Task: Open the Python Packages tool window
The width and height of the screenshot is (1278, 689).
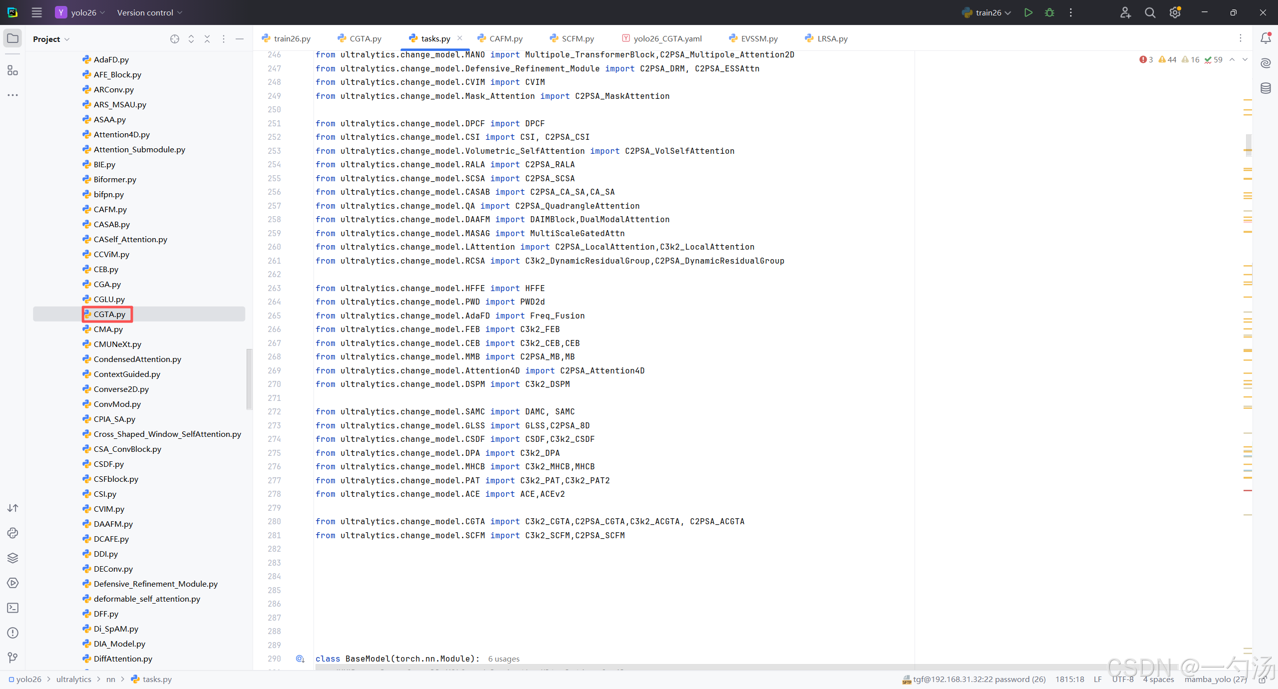Action: point(13,558)
